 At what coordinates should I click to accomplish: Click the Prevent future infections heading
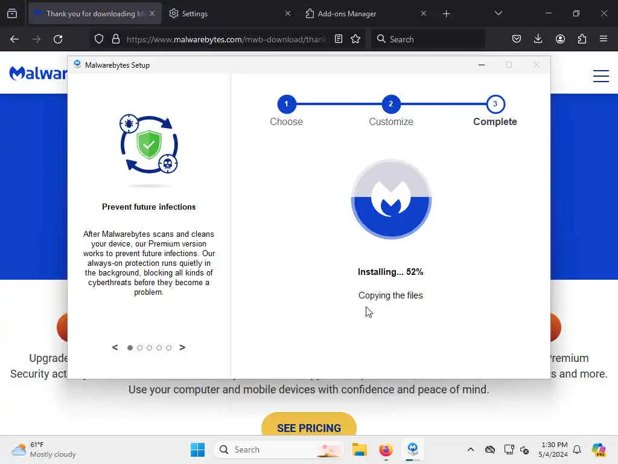tap(148, 207)
